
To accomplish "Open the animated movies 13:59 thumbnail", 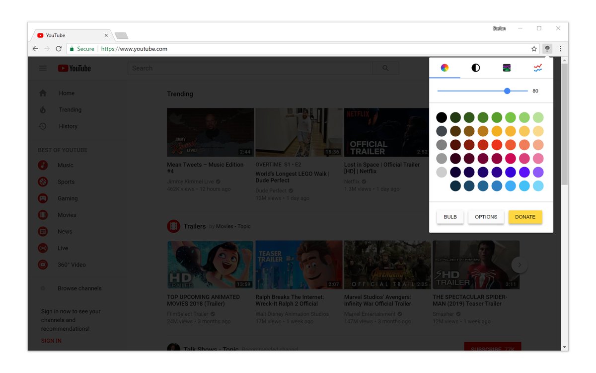I will click(x=210, y=265).
